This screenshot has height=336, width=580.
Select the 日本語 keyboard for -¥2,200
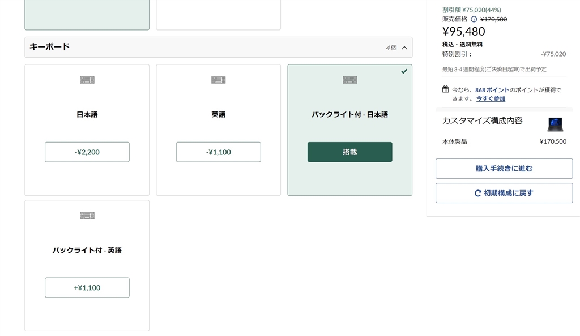[87, 152]
